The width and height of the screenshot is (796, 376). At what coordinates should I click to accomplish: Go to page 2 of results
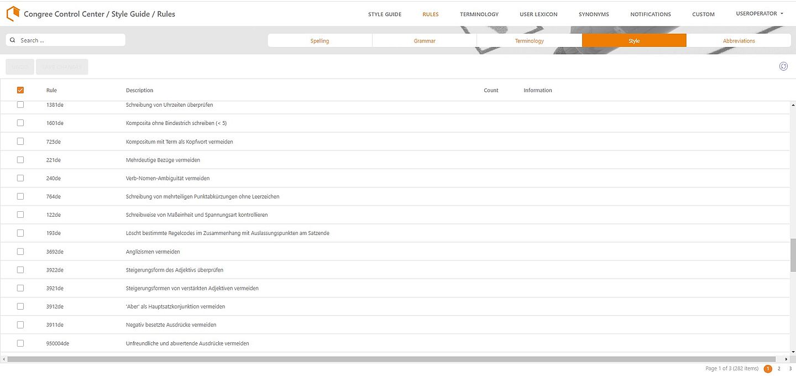click(779, 368)
